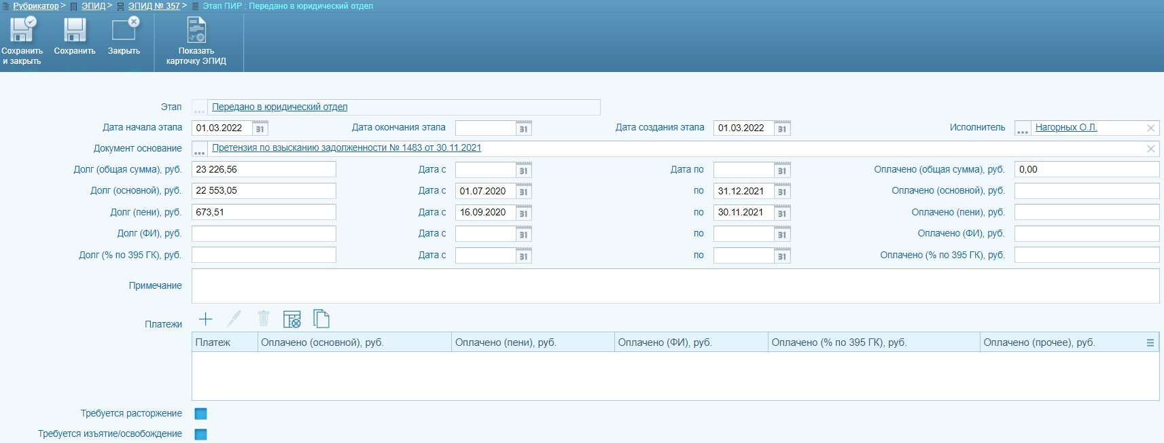This screenshot has height=443, width=1164.
Task: Open 'Показать карточку ЭПИД' icon
Action: (x=196, y=31)
